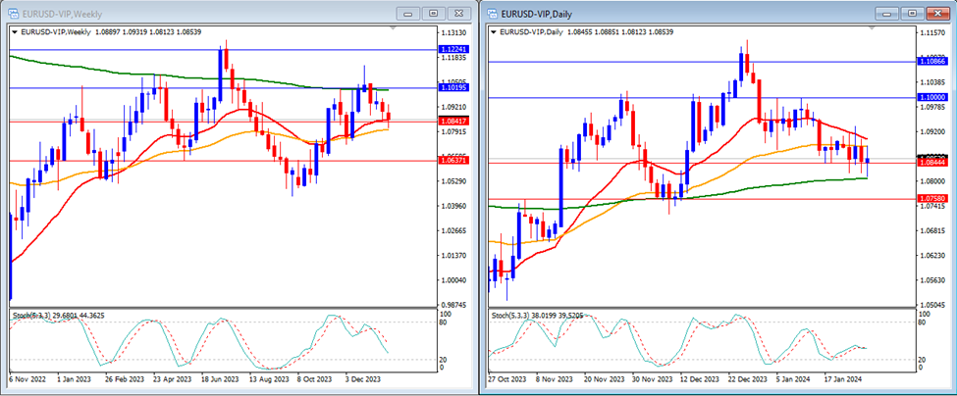Viewport: 957px width, 396px height.
Task: Select the EURUSD-VIP,Weekly title bar text
Action: (x=62, y=14)
